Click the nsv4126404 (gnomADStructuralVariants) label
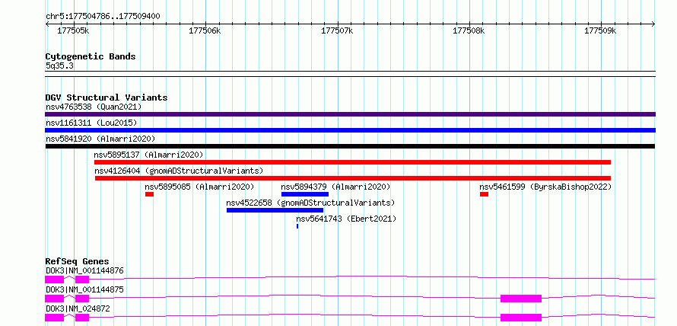677x326 pixels. coord(179,171)
